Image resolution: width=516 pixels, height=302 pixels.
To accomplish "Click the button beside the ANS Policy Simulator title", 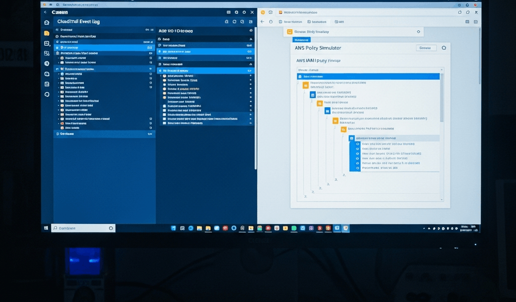I will click(426, 48).
